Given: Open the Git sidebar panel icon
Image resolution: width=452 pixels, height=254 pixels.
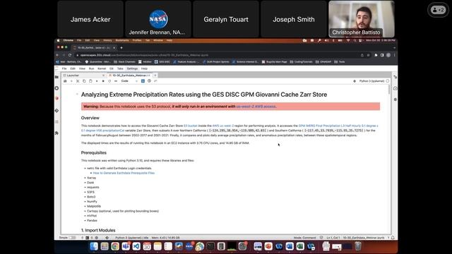Looking at the screenshot, I should pos(56,111).
